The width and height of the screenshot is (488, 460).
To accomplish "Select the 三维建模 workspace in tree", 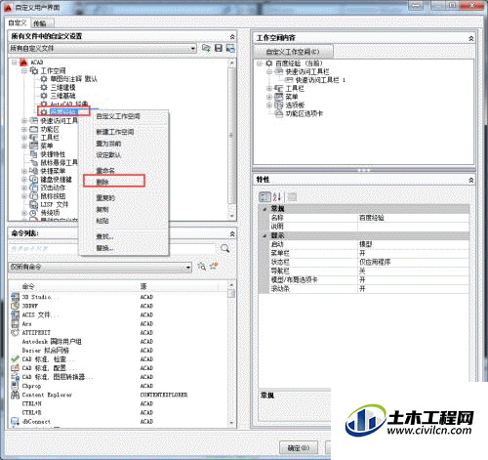I will 63,87.
